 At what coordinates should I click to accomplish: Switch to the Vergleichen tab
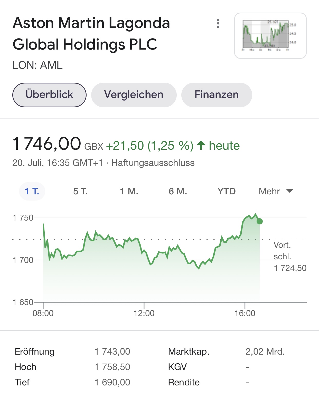coord(134,95)
